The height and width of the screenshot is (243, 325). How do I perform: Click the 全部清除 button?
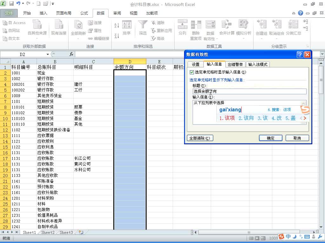200,138
